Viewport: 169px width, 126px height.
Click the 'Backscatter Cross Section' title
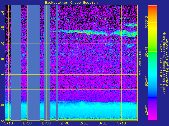[71, 3]
